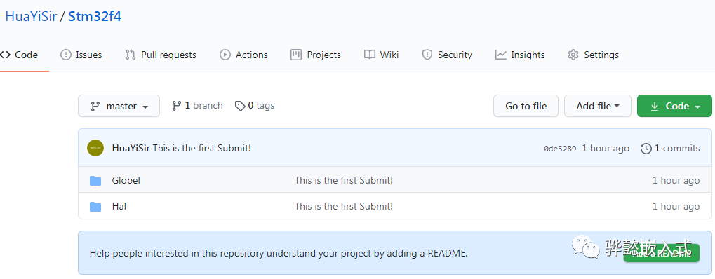This screenshot has width=715, height=279.
Task: Expand the Add file dropdown
Action: (x=597, y=106)
